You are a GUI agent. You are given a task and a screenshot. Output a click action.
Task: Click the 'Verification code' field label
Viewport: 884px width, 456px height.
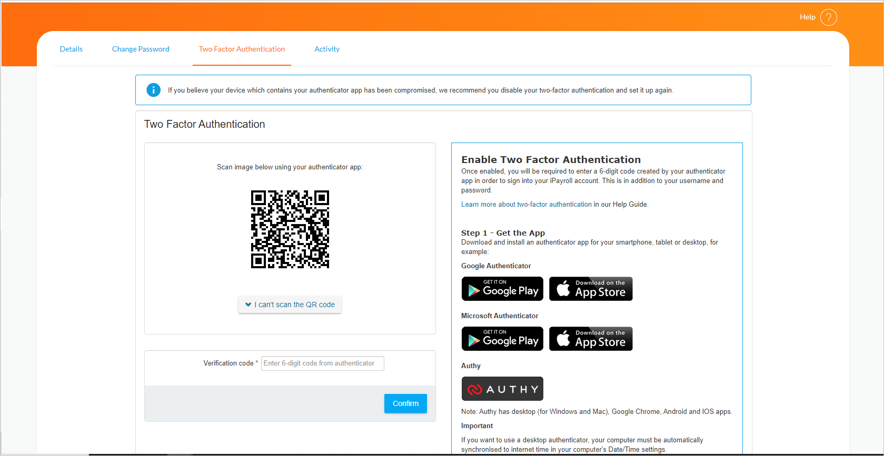[229, 363]
